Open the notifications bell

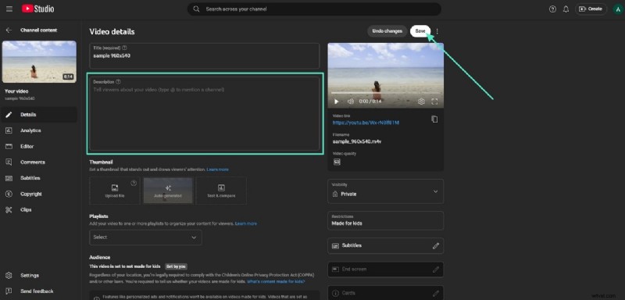(x=566, y=9)
